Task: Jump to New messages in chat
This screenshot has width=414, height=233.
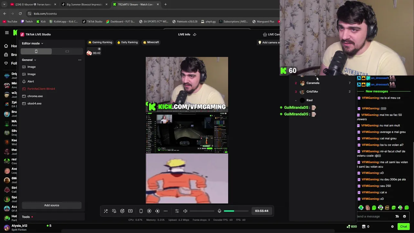Action: pyautogui.click(x=377, y=91)
